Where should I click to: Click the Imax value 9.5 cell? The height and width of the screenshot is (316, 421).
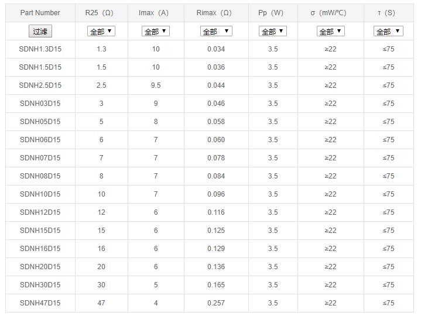click(x=156, y=85)
